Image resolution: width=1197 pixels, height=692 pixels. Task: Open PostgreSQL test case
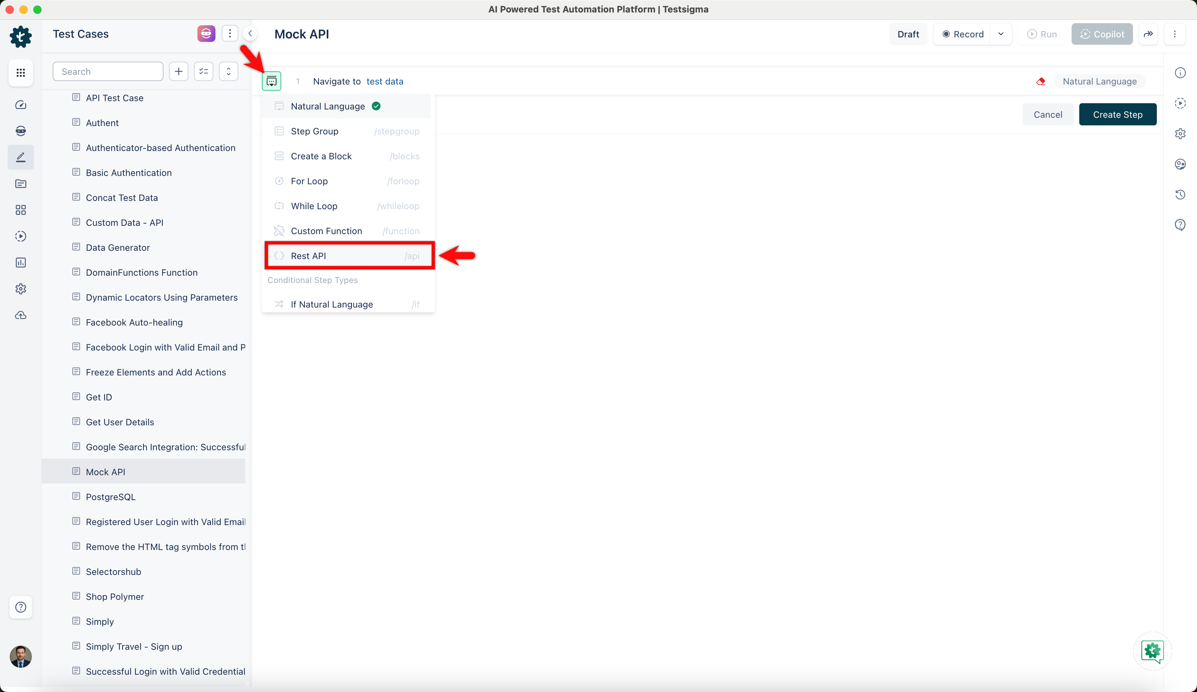[111, 497]
